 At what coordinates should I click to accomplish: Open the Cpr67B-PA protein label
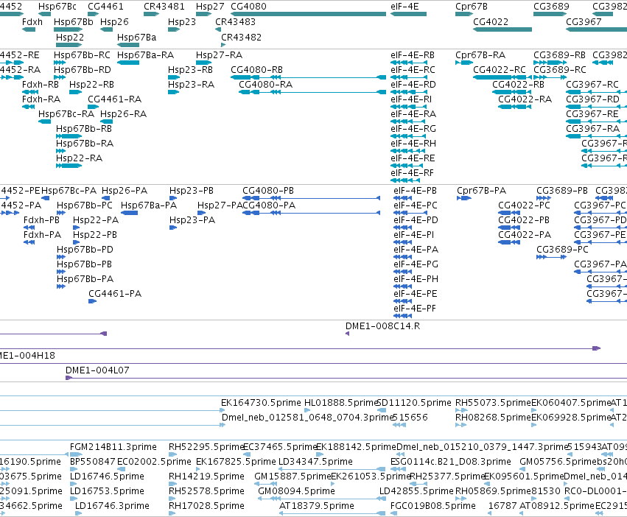coord(481,190)
